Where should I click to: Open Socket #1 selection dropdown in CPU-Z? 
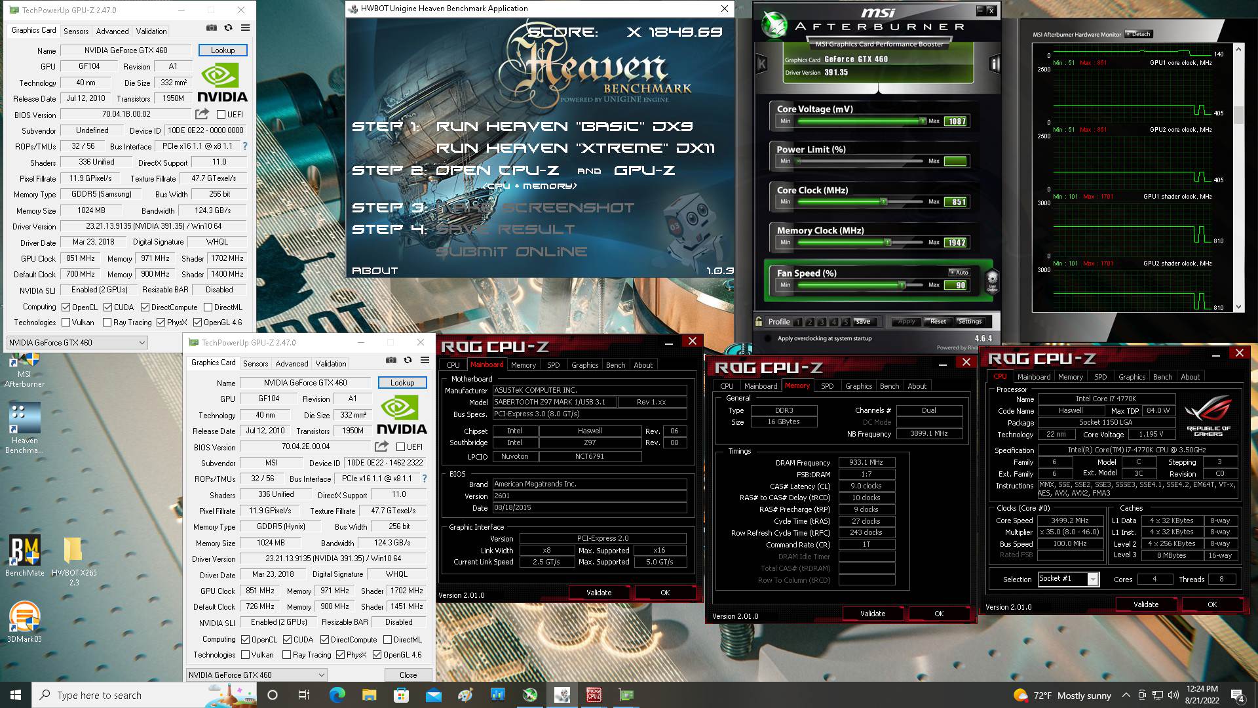[x=1068, y=579]
